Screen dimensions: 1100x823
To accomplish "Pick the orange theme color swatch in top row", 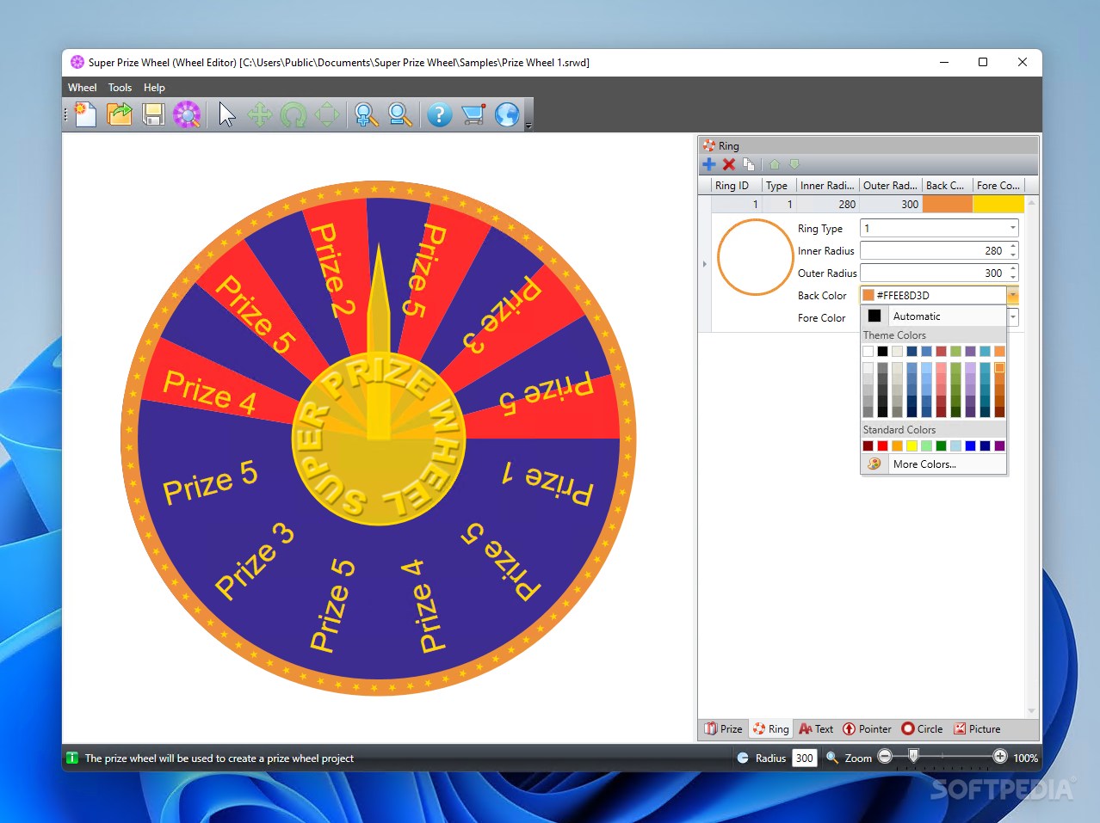I will (x=999, y=351).
